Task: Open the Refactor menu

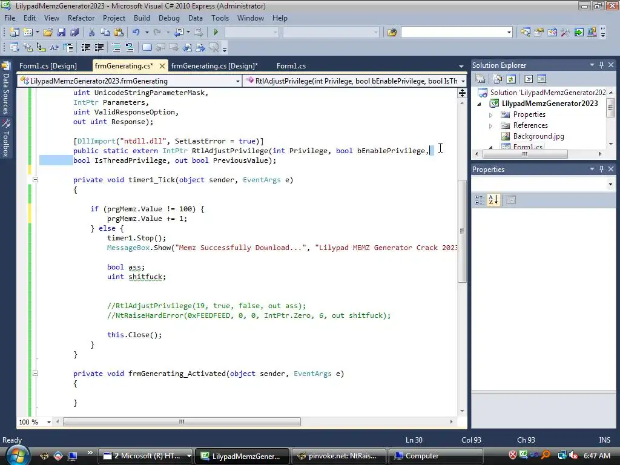Action: tap(81, 18)
